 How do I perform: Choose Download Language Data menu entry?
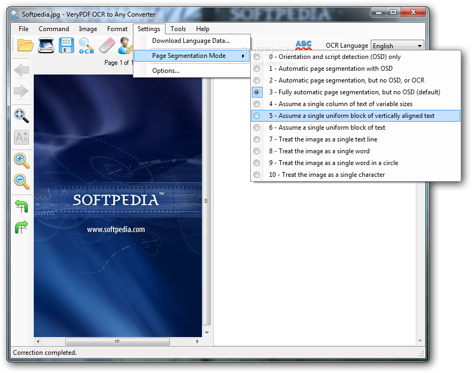(x=192, y=41)
